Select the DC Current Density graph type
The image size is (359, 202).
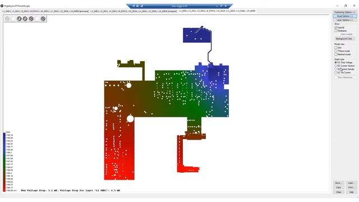point(336,69)
